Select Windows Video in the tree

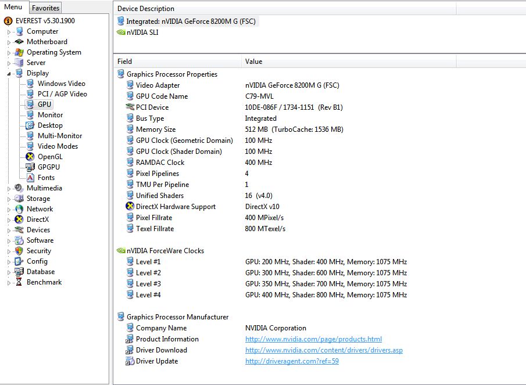tap(62, 84)
